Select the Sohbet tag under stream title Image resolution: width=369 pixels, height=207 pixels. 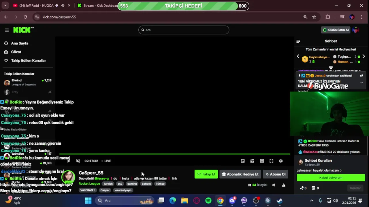[146, 184]
